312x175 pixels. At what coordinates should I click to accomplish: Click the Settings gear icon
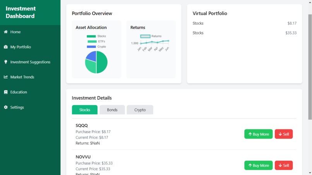click(x=5, y=107)
